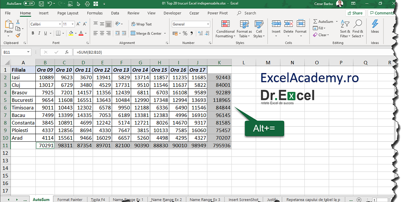Expand the Merge & Center dropdown arrow
The width and height of the screenshot is (405, 202).
point(165,33)
